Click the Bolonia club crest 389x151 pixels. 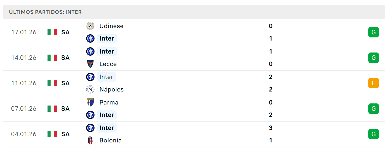tap(90, 140)
